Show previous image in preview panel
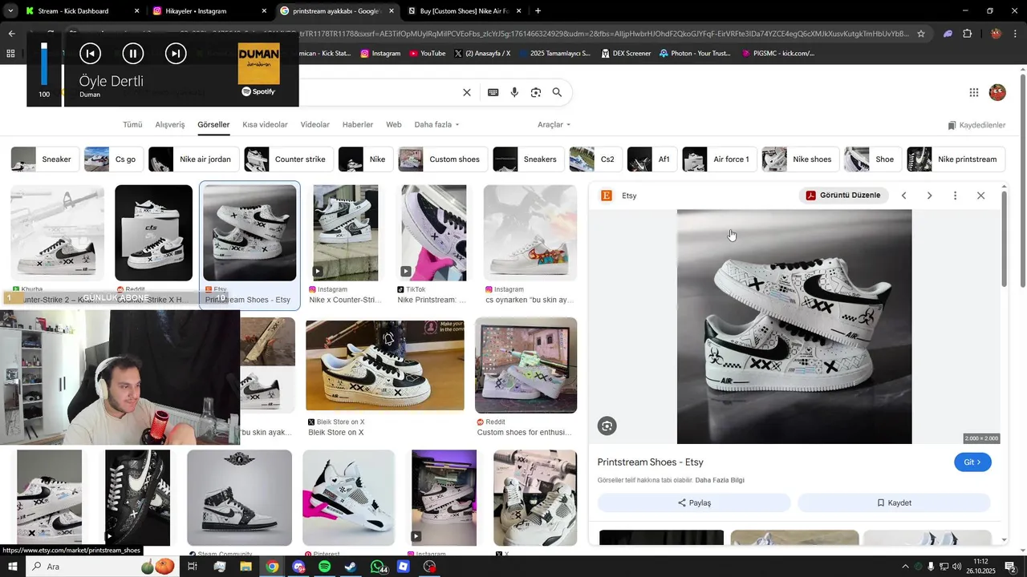This screenshot has height=577, width=1027. pyautogui.click(x=903, y=196)
